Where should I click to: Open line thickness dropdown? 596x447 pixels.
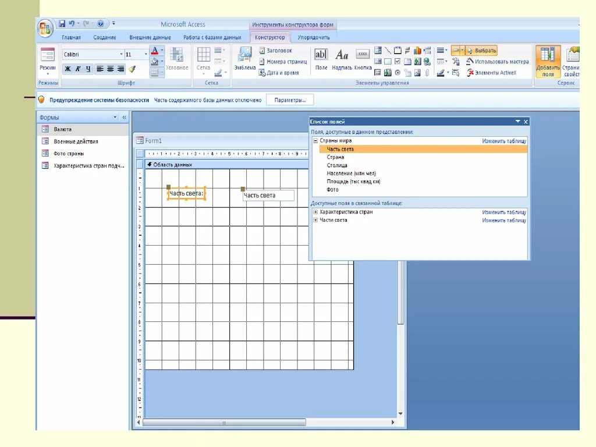[442, 50]
